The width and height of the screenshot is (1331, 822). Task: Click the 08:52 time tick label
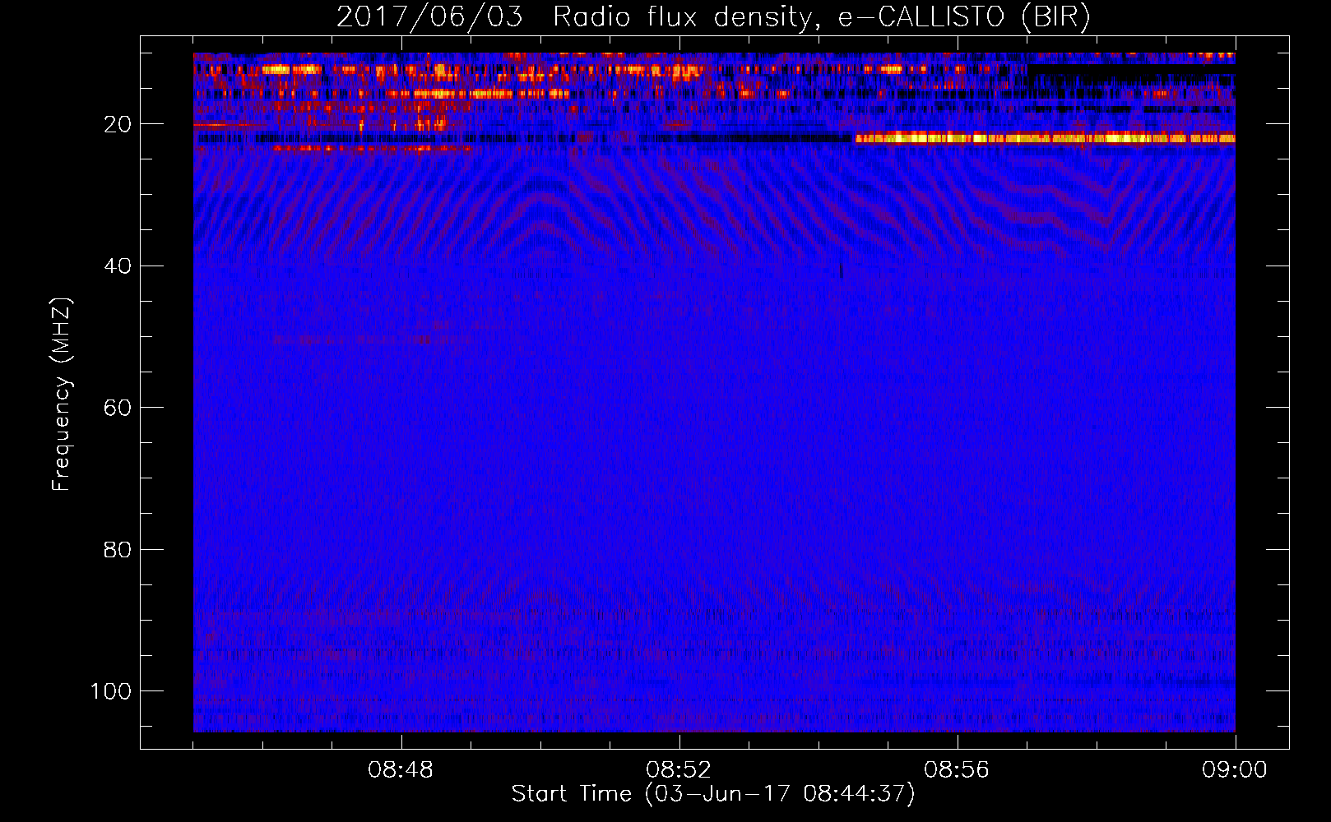pyautogui.click(x=679, y=770)
